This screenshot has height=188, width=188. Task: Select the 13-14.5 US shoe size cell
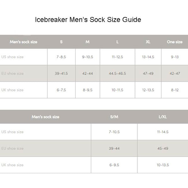[148, 57]
